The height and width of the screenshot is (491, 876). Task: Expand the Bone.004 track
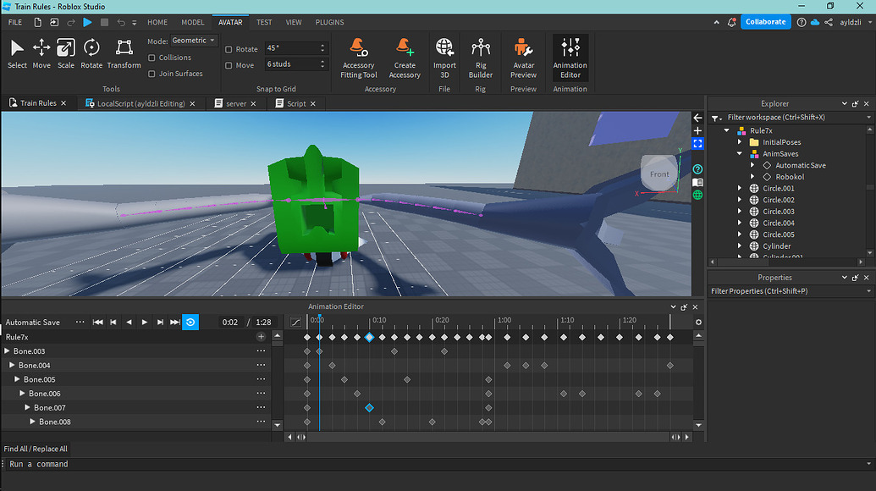pyautogui.click(x=12, y=365)
